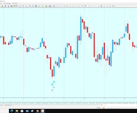The height and width of the screenshot is (113, 137).
Task: Select the M30 timeframe button
Action: click(67, 6)
